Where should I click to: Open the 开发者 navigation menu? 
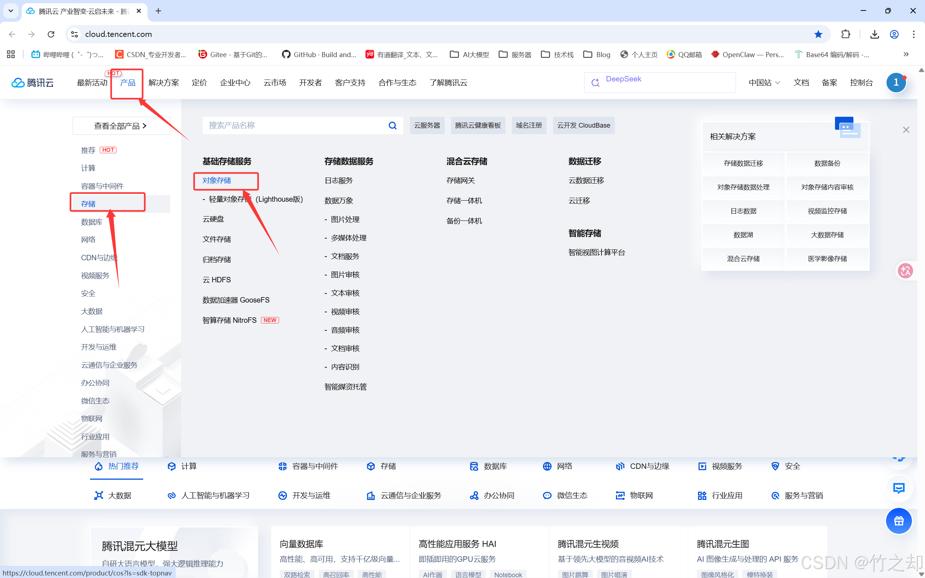pos(311,82)
